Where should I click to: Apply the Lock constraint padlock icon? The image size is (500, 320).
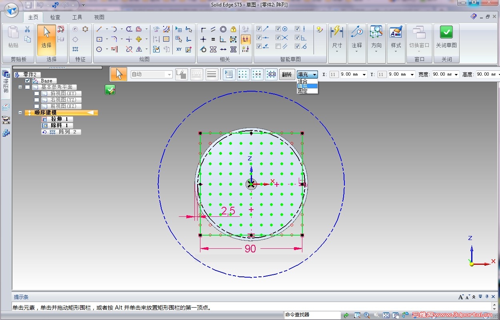233,29
